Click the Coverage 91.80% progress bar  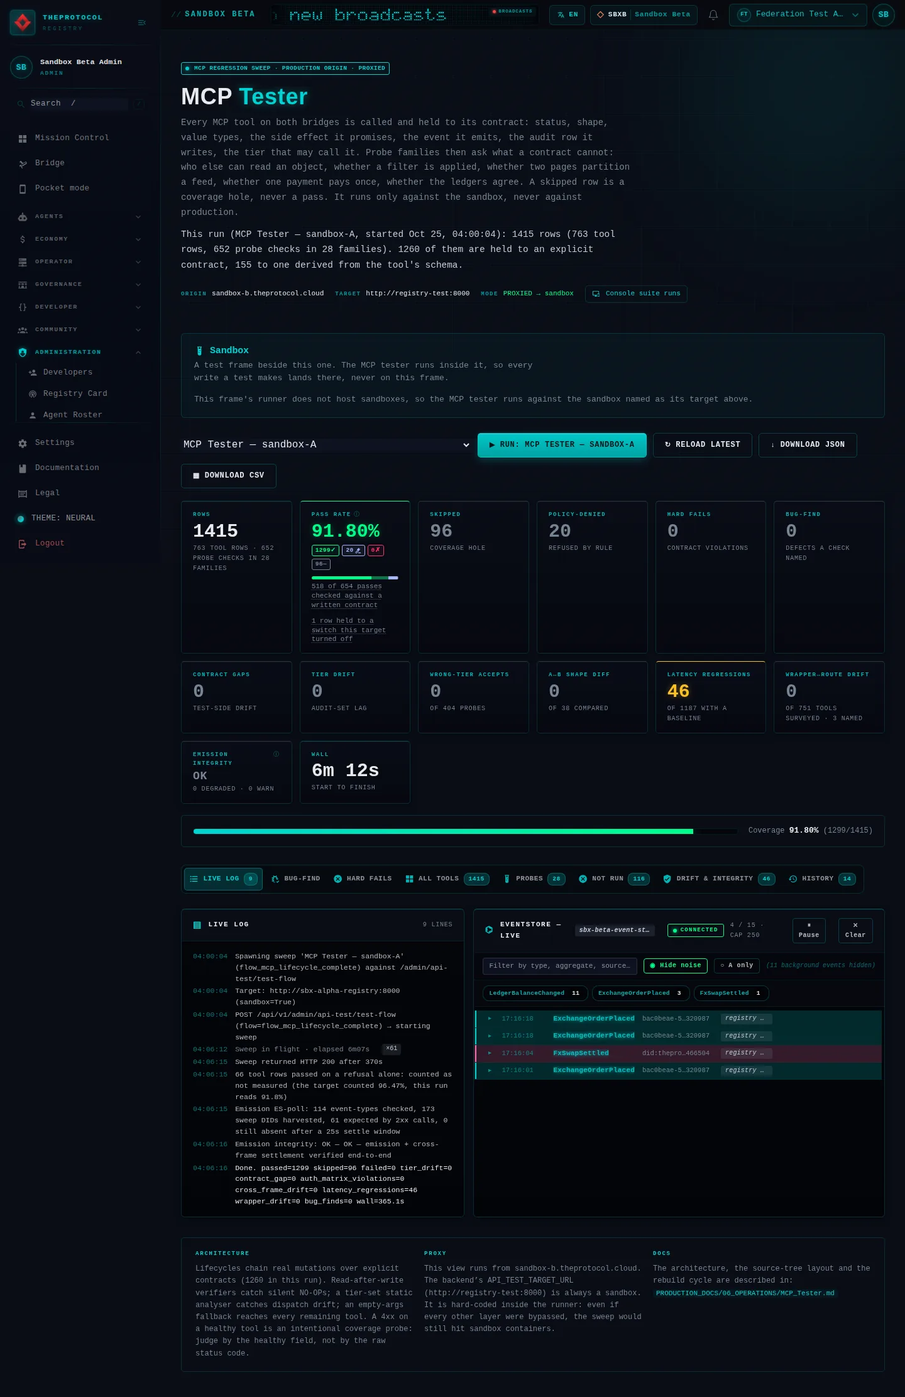[465, 831]
